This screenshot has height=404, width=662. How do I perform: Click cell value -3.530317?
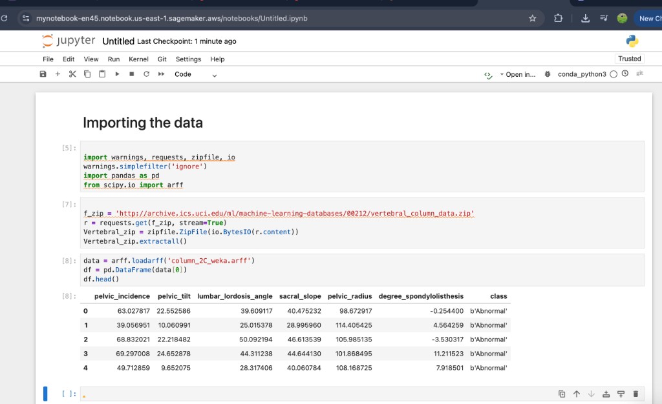pyautogui.click(x=447, y=339)
